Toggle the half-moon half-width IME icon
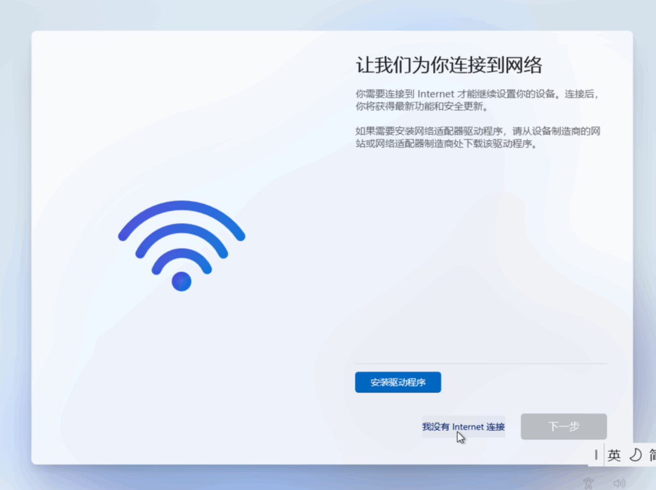Image resolution: width=656 pixels, height=490 pixels. pos(635,455)
